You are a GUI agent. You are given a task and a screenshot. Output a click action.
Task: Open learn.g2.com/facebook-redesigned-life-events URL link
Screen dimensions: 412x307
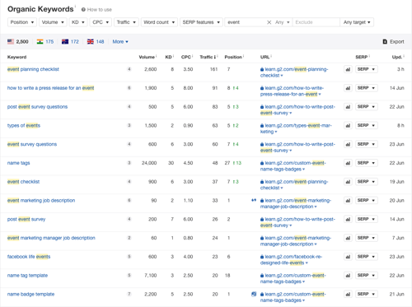pyautogui.click(x=292, y=260)
